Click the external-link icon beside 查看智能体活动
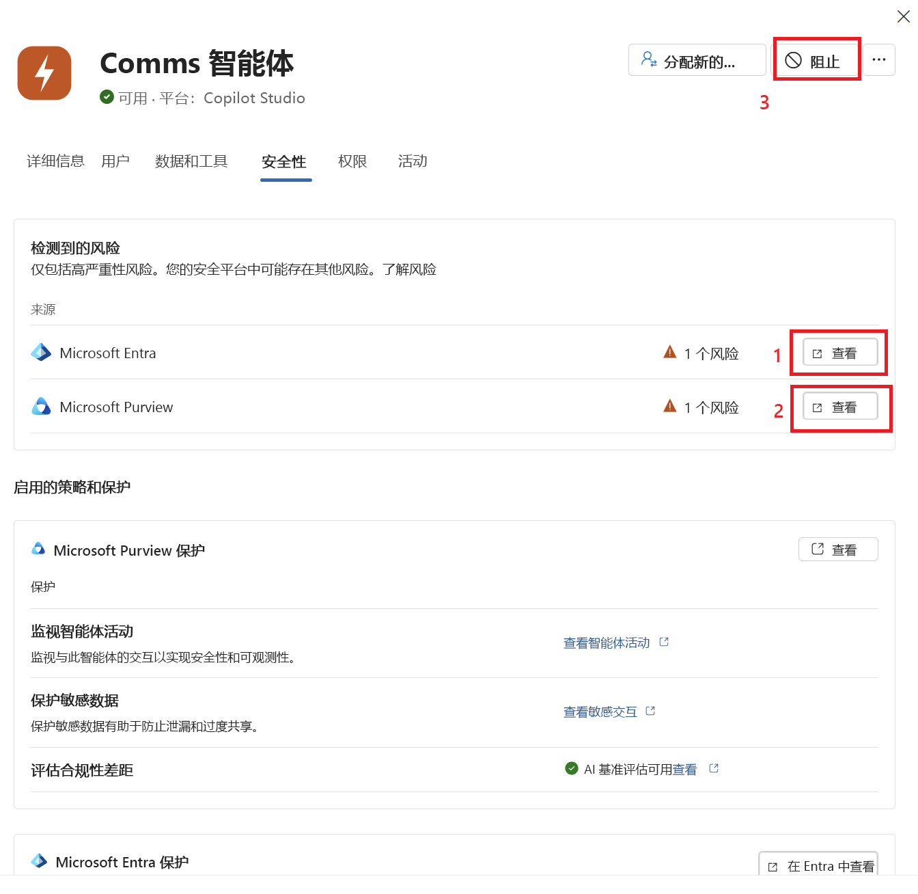 [664, 642]
